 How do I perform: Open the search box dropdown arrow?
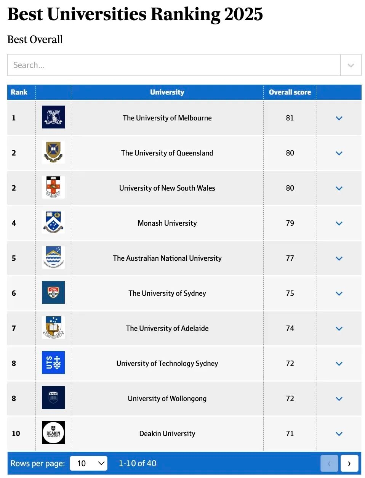click(x=351, y=65)
